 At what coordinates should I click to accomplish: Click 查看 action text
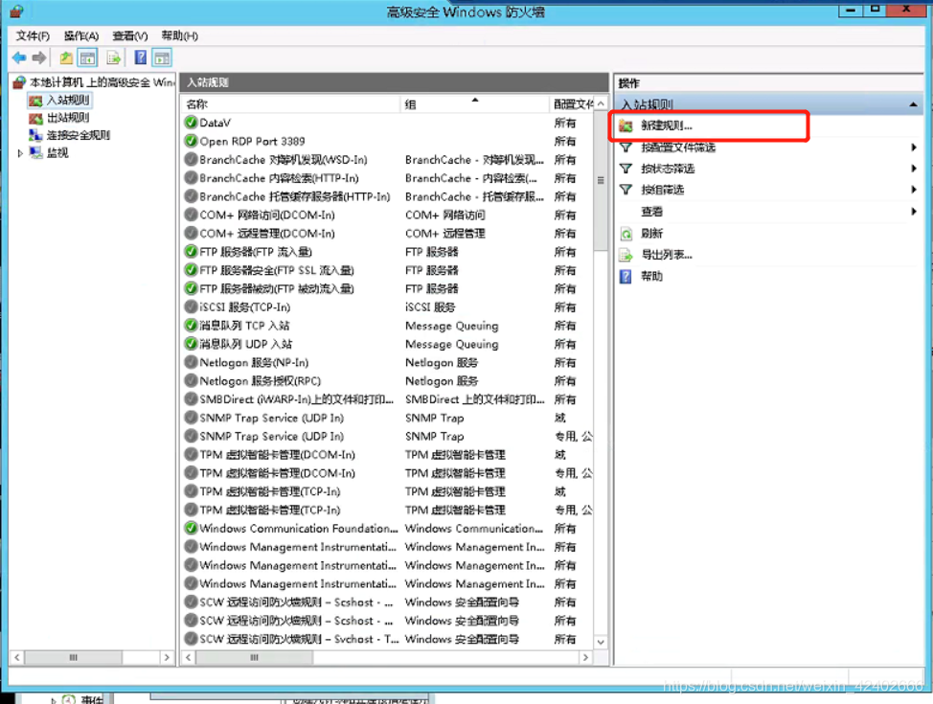[x=651, y=212]
